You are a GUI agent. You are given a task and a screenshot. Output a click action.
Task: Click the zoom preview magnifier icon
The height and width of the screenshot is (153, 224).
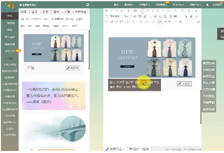181,22
